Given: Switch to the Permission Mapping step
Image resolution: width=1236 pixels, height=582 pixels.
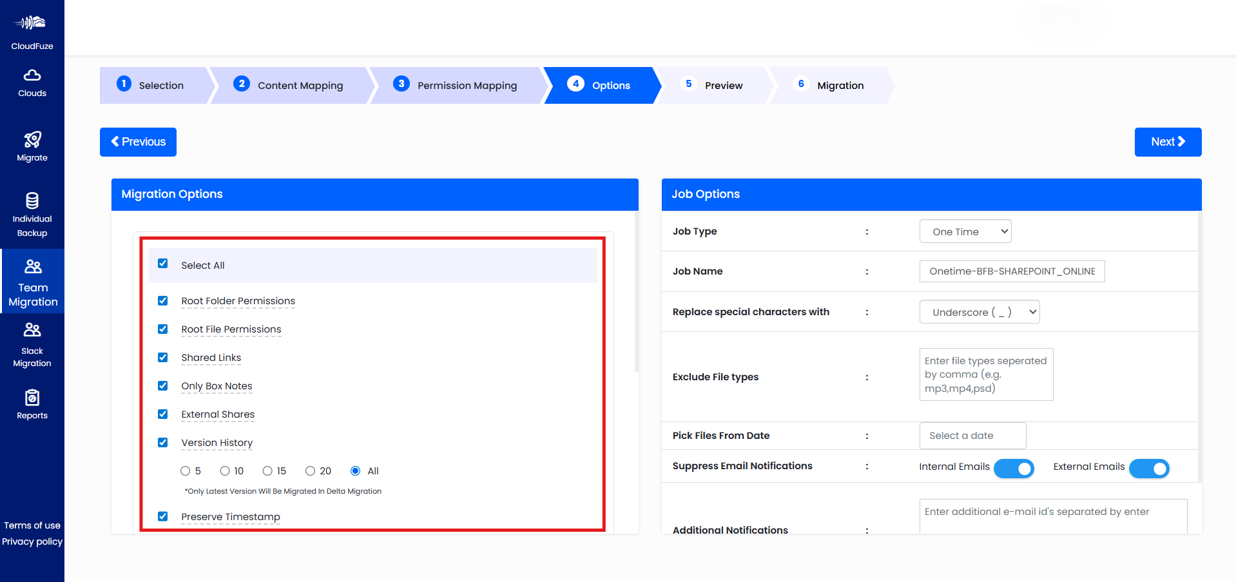Looking at the screenshot, I should click(x=466, y=84).
